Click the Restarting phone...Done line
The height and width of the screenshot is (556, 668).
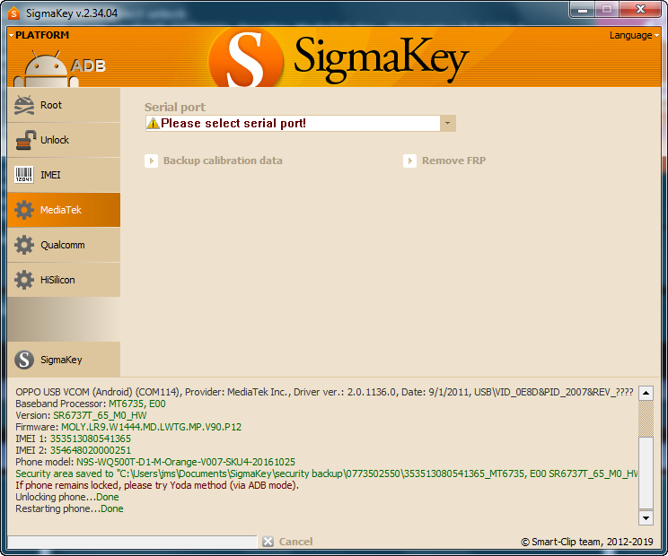click(x=69, y=508)
